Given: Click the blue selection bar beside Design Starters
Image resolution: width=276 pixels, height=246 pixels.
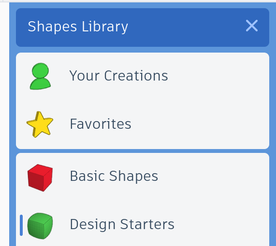Looking at the screenshot, I should click(x=21, y=225).
